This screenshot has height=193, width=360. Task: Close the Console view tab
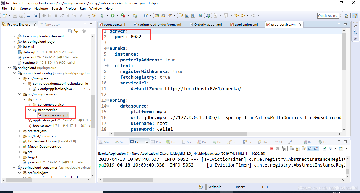point(146,142)
